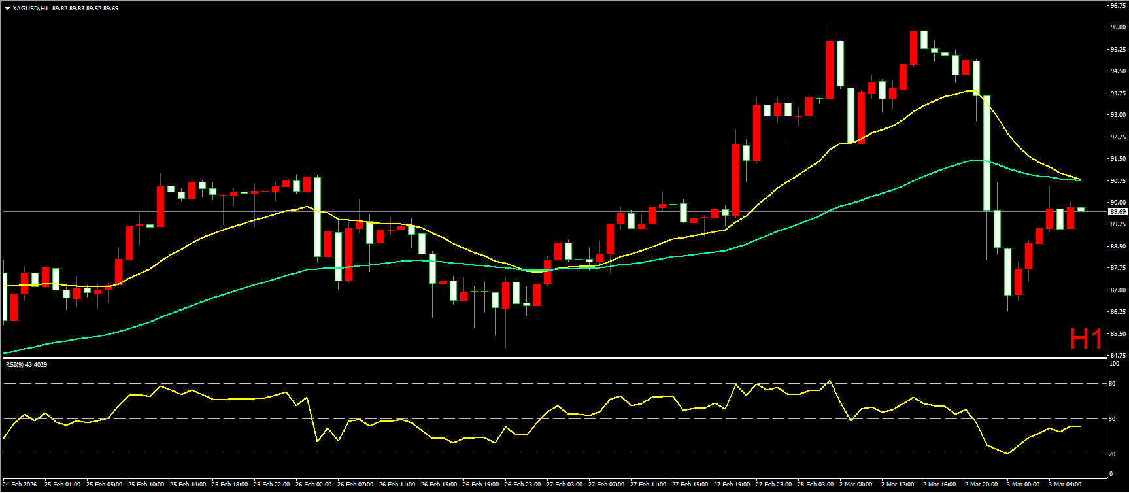Viewport: 1129px width, 493px height.
Task: Click the 100 label on RSI scale
Action: click(x=1114, y=364)
